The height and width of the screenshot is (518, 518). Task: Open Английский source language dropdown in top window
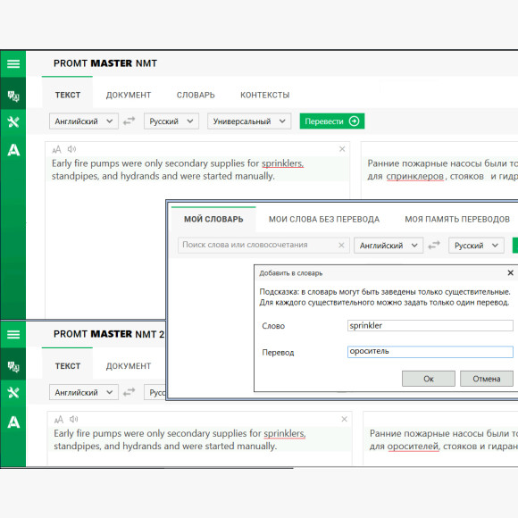[x=84, y=121]
